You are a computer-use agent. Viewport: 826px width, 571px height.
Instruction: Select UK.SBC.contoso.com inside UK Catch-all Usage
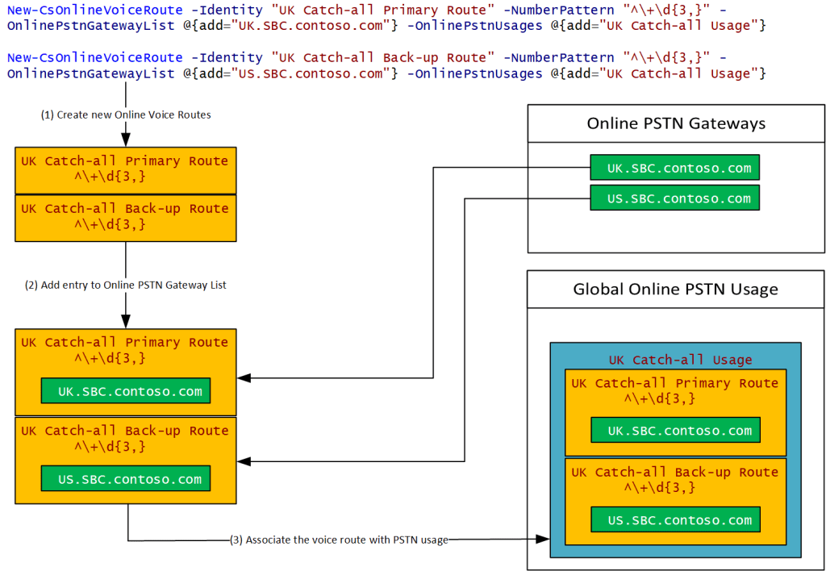(x=674, y=431)
